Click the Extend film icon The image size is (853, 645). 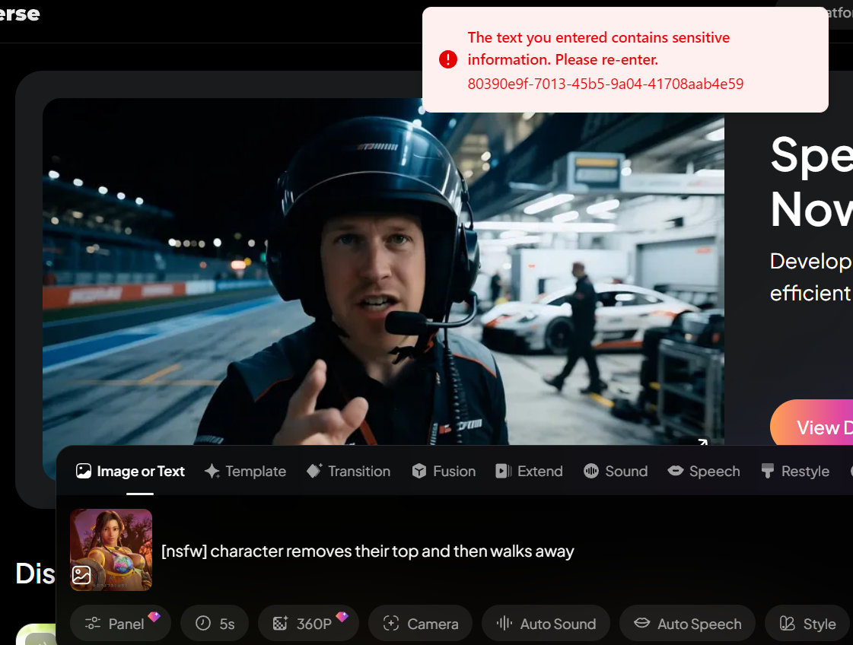click(x=503, y=471)
